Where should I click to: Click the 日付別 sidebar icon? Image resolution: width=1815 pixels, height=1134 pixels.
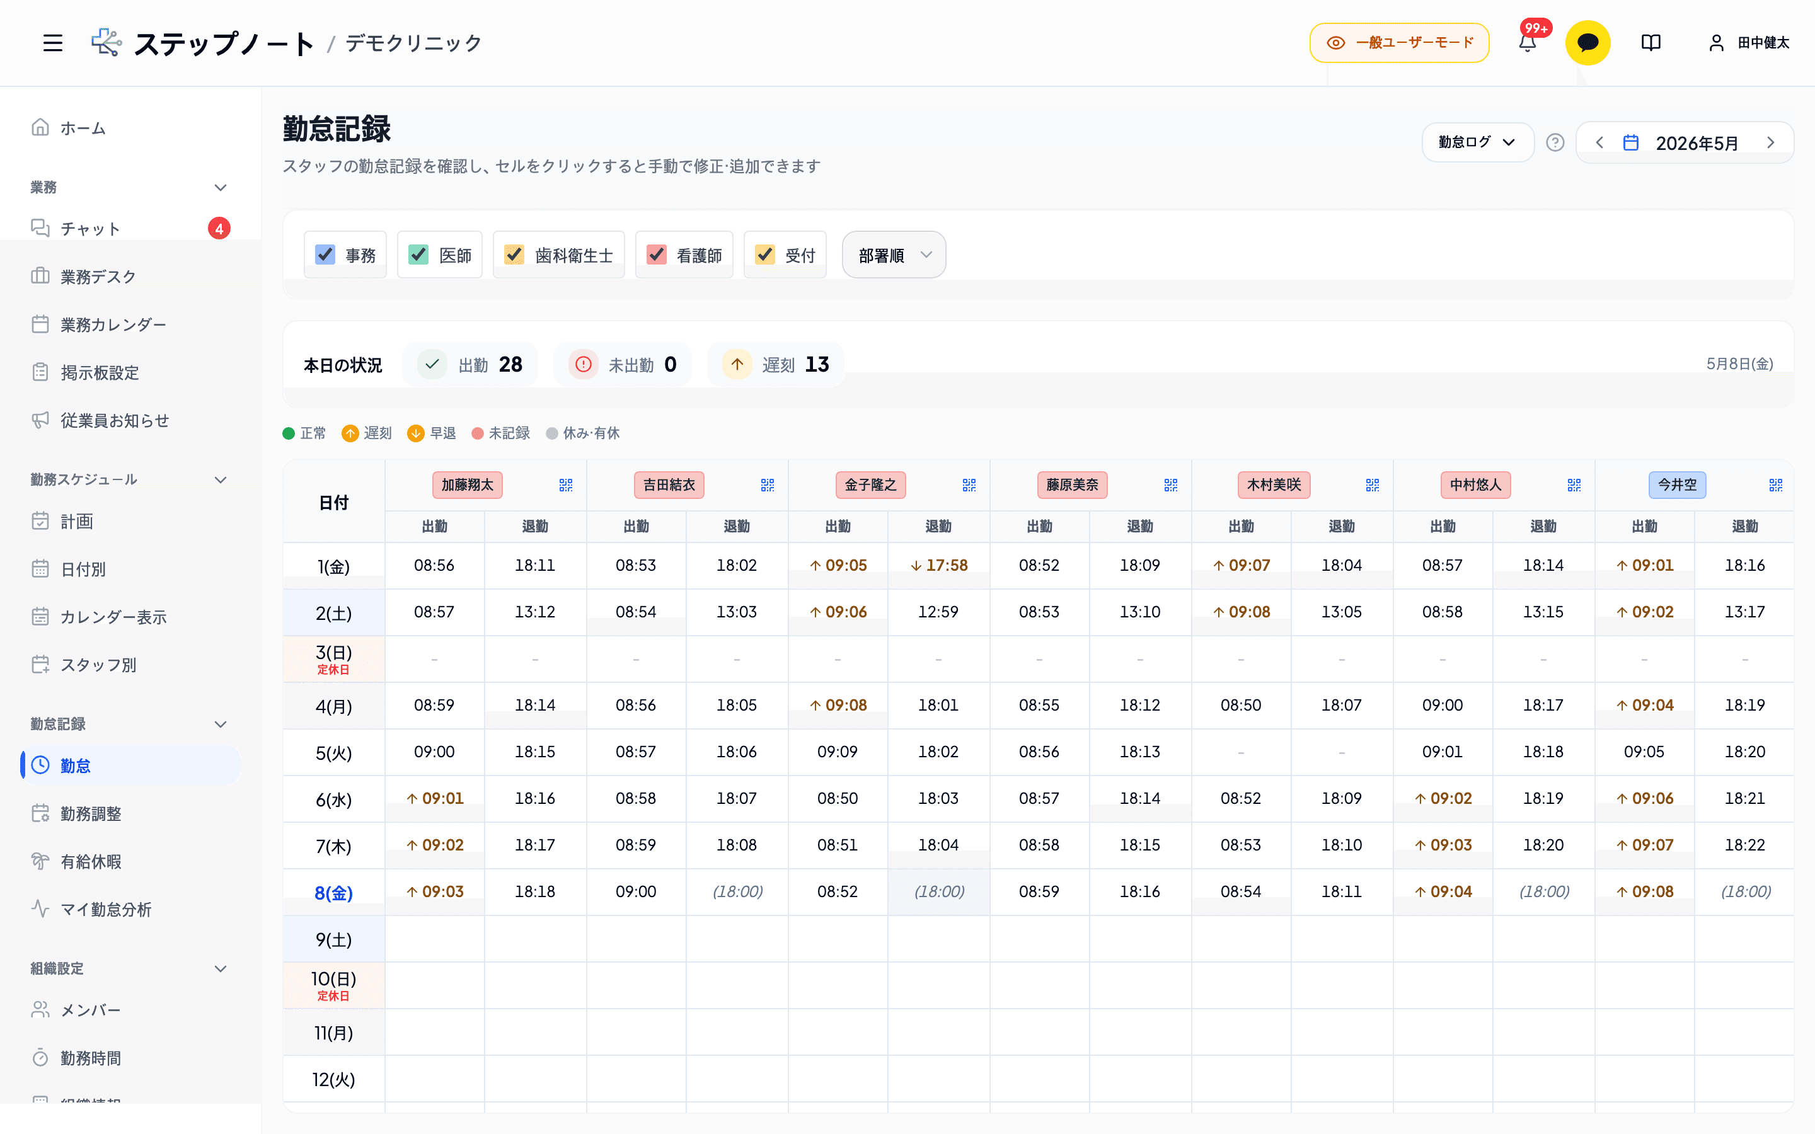tap(40, 568)
